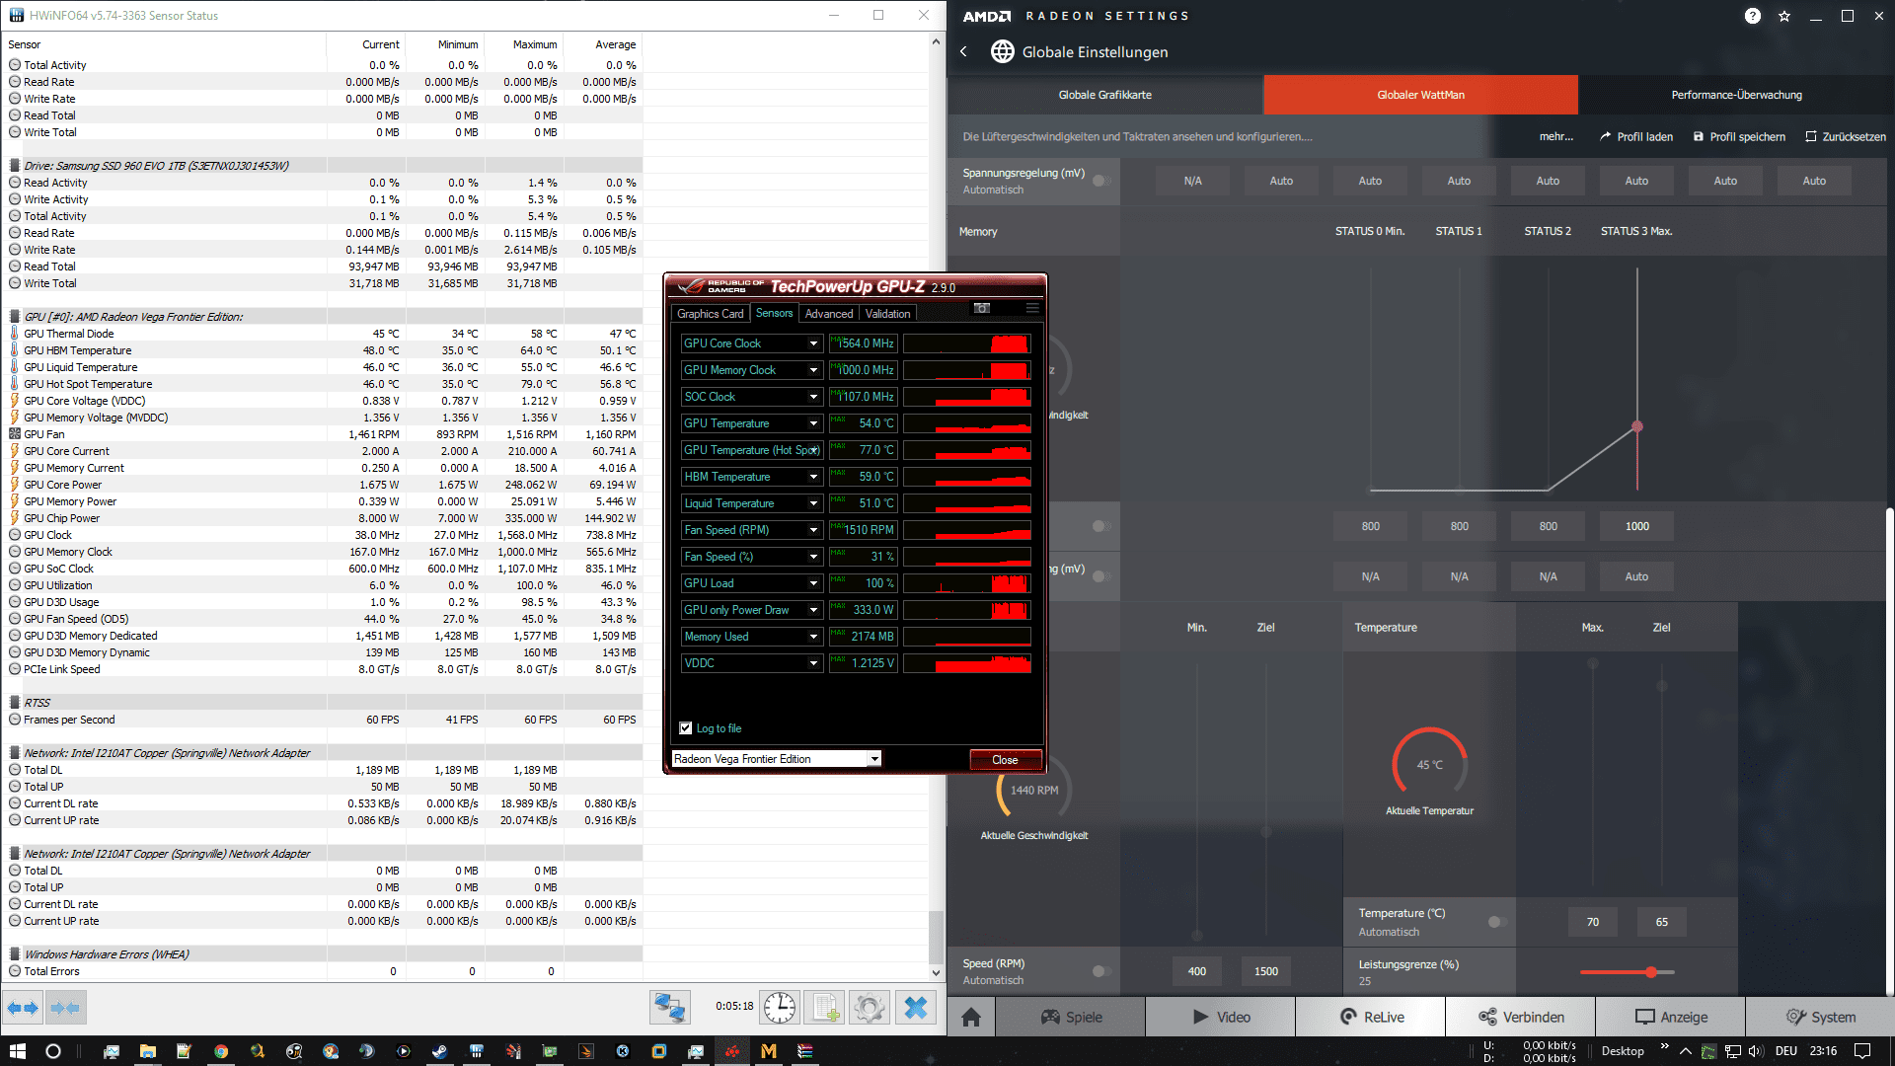Viewport: 1895px width, 1066px height.
Task: Open the GPU-Z hamburger menu icon
Action: [1032, 308]
